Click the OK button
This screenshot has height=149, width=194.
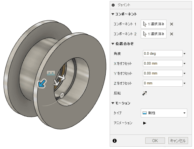(x=155, y=141)
